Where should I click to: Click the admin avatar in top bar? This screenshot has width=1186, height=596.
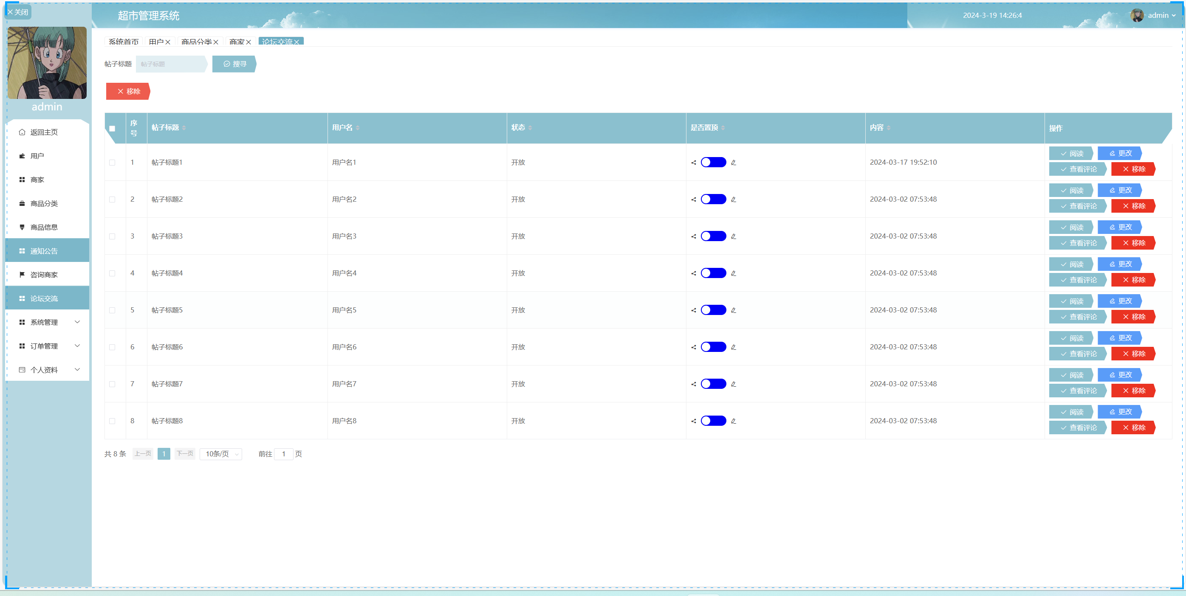(1137, 15)
